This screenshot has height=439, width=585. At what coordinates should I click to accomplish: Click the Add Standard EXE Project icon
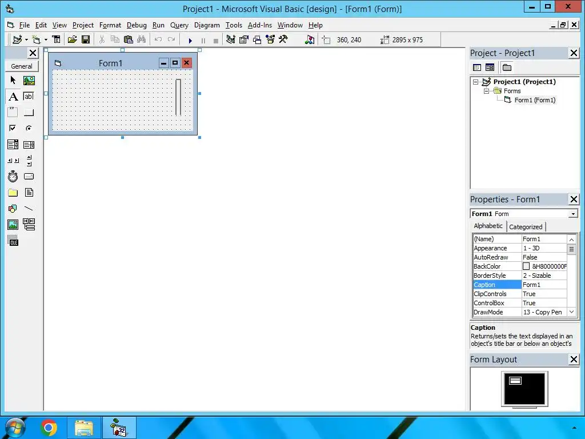tap(17, 39)
